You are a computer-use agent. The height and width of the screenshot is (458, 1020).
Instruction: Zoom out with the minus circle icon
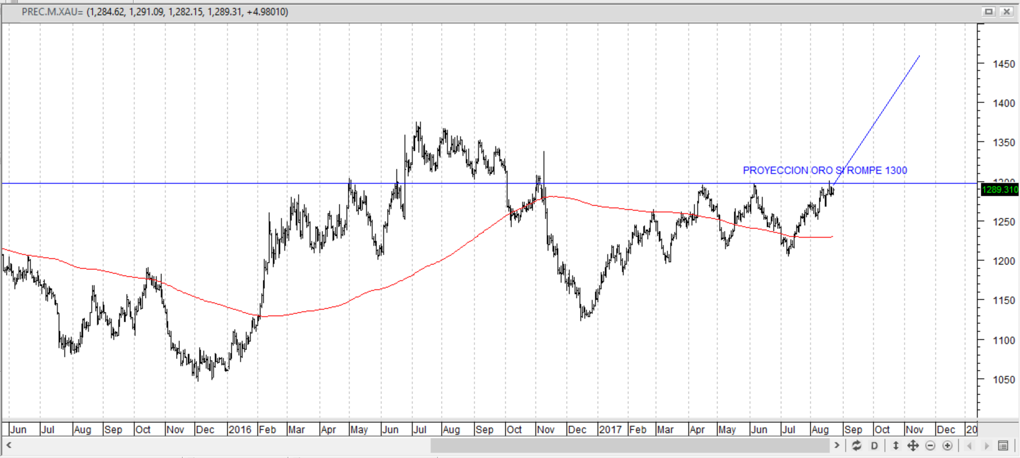930,446
